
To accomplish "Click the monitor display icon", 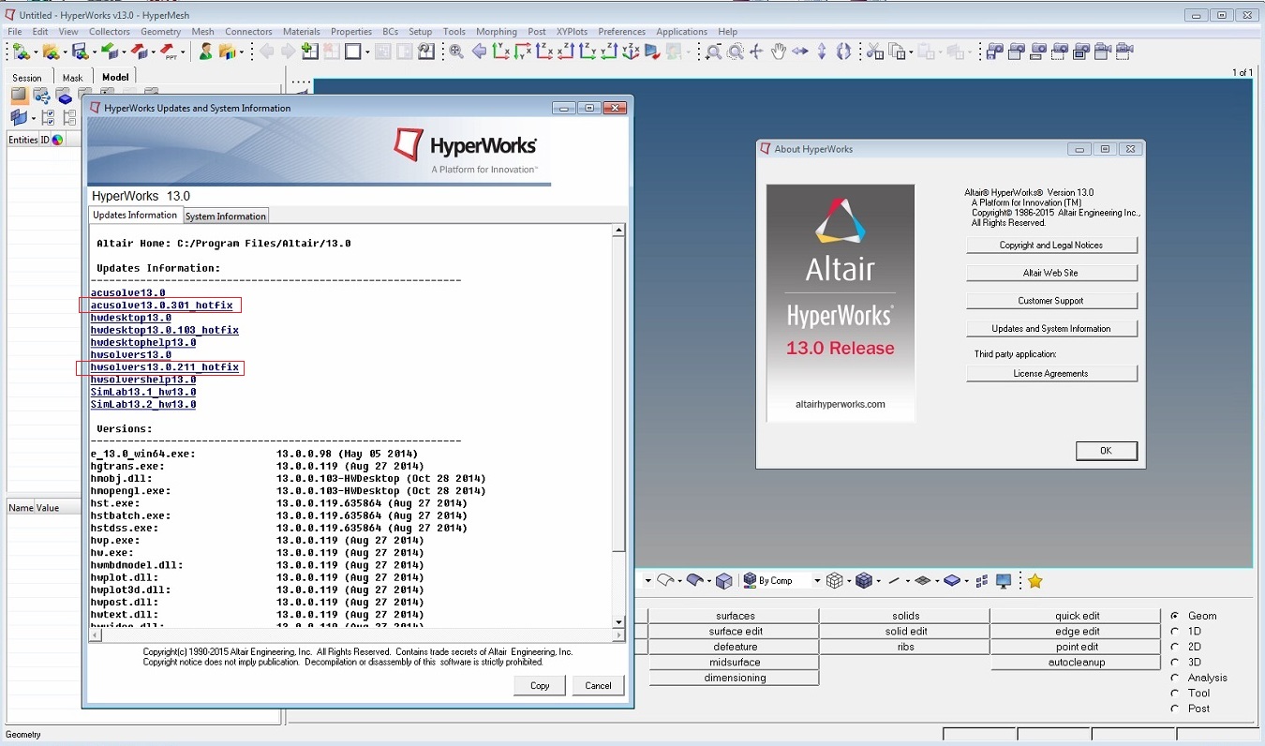I will pyautogui.click(x=1004, y=581).
